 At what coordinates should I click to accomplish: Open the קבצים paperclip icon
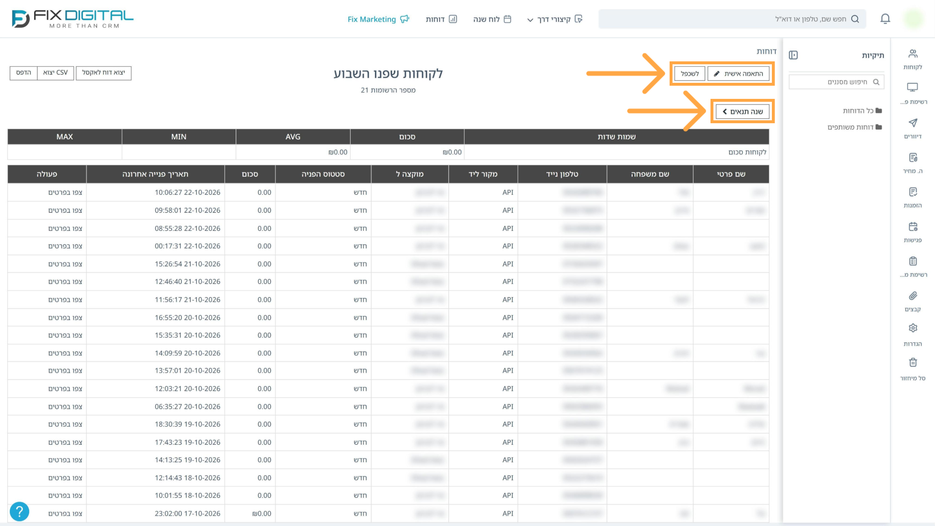point(913,301)
